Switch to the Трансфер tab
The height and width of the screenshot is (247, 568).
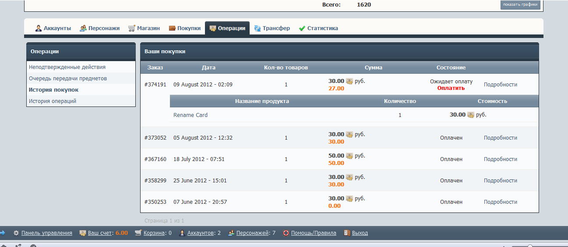(x=276, y=28)
